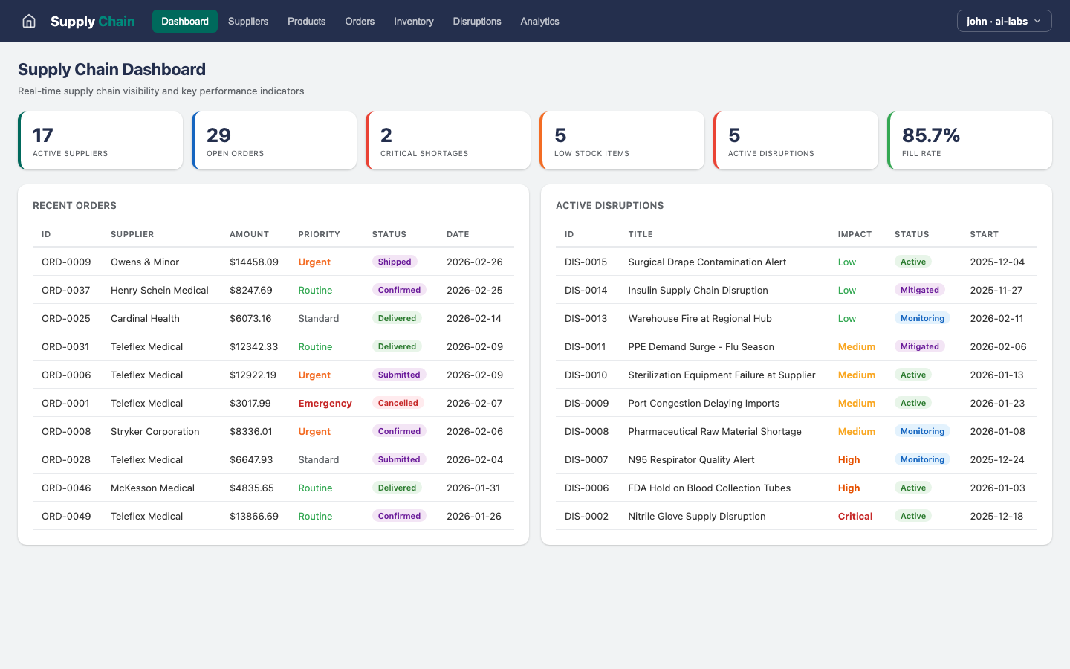The image size is (1070, 669).
Task: Click the Supply Chain logo
Action: [x=92, y=21]
